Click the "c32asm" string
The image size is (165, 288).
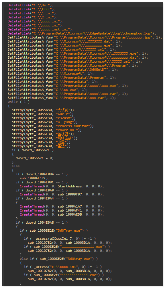pyautogui.click(x=64, y=118)
